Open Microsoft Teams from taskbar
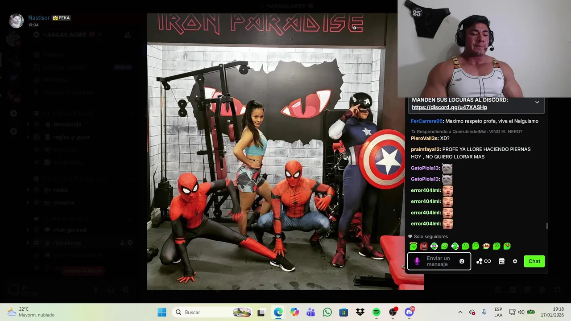 coord(310,312)
